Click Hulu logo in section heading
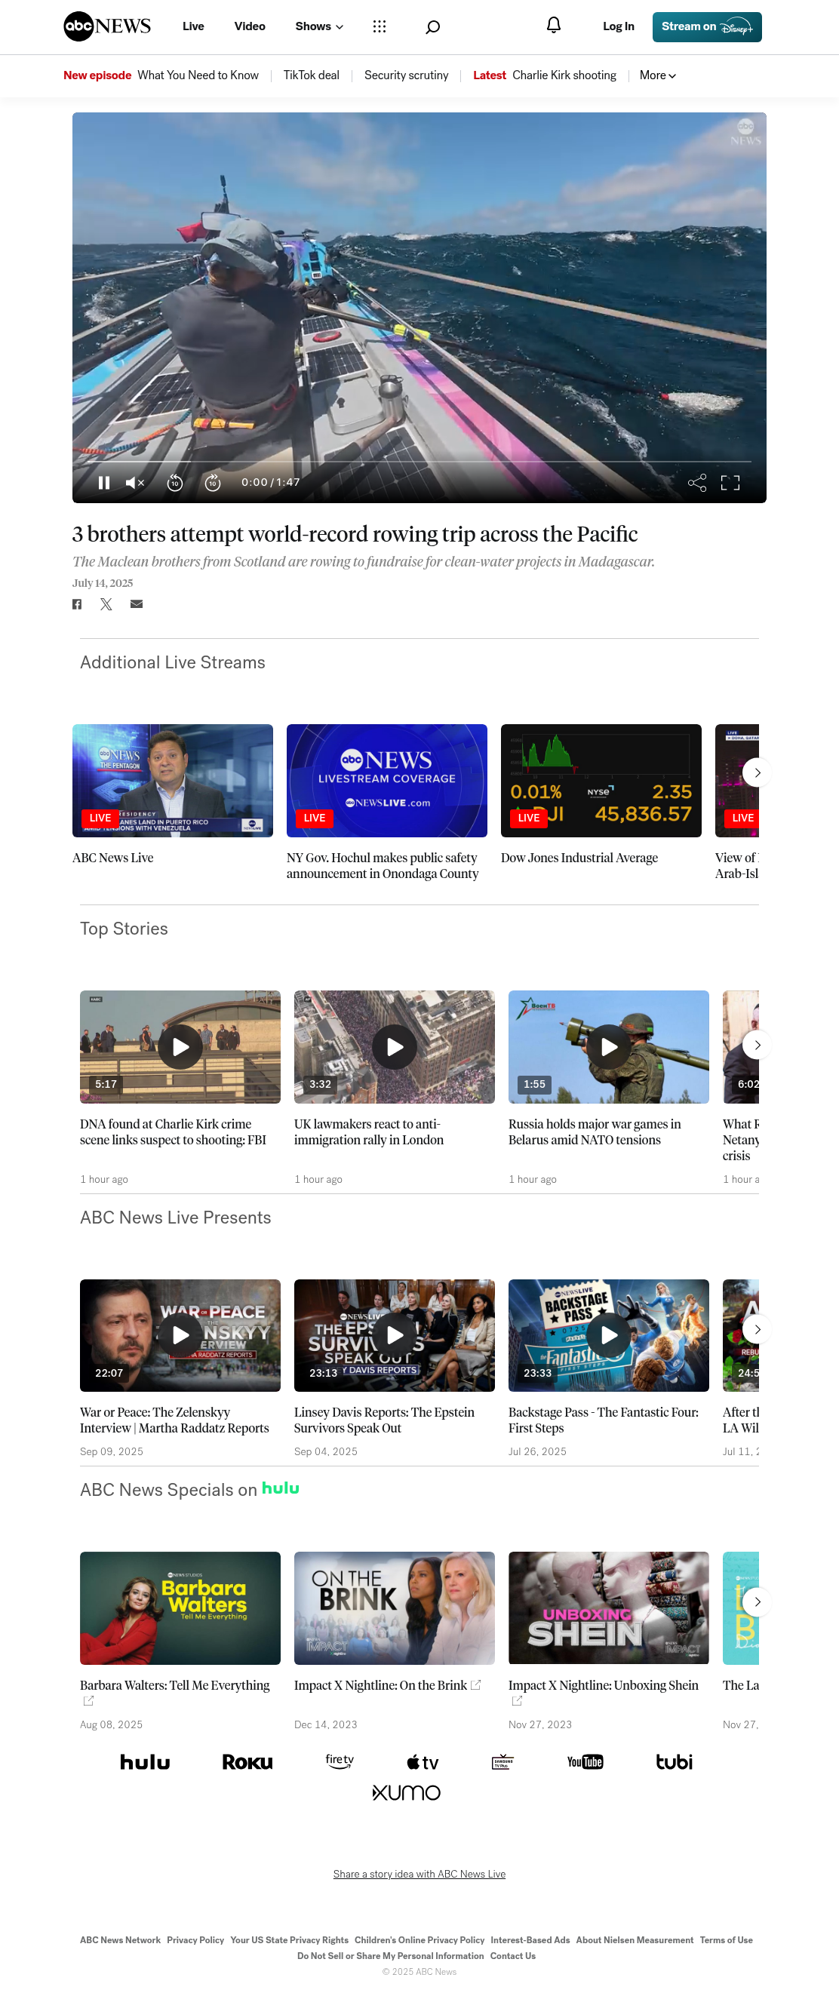This screenshot has height=1996, width=839. [x=281, y=1488]
